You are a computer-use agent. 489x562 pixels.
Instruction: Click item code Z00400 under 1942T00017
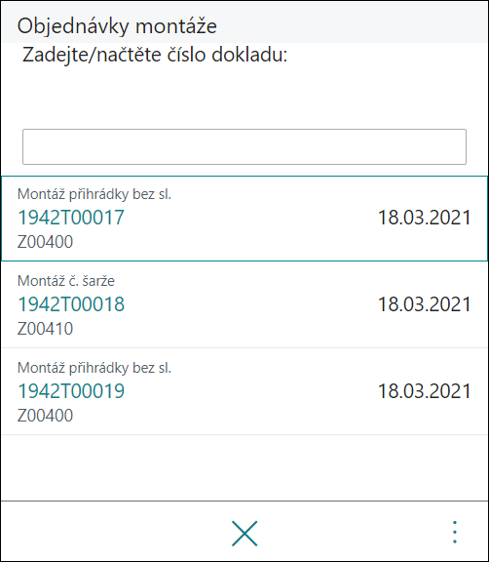coord(45,242)
